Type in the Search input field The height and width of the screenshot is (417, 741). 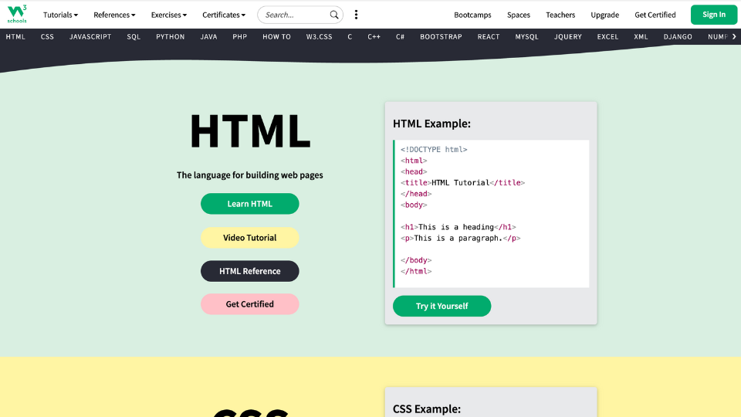[x=295, y=15]
